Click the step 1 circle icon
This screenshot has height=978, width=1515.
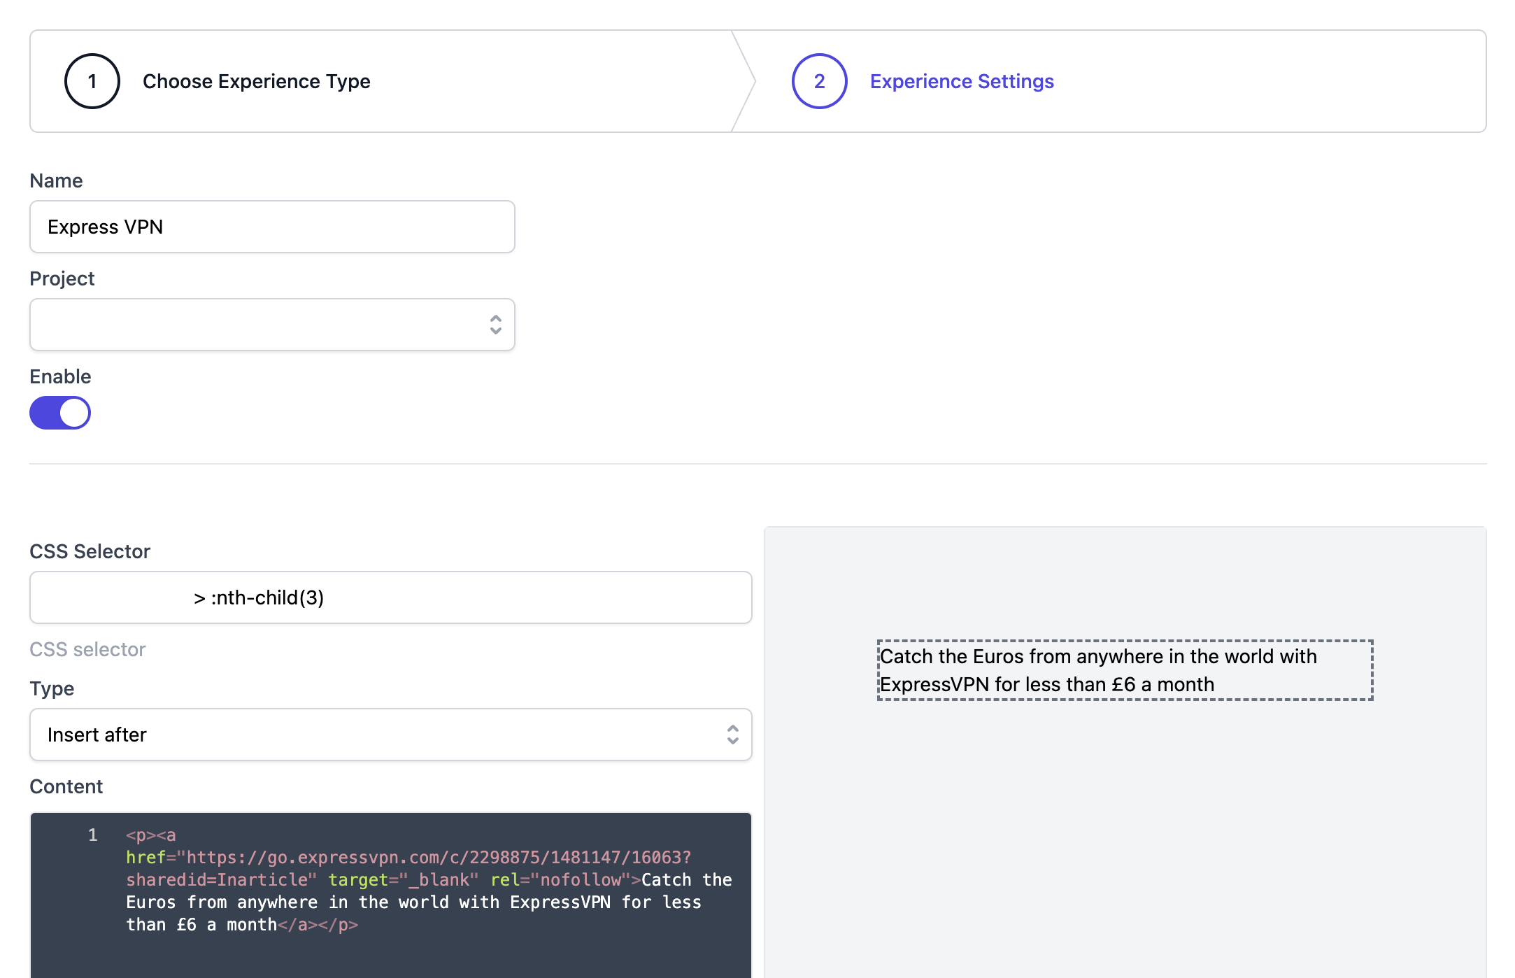tap(92, 81)
